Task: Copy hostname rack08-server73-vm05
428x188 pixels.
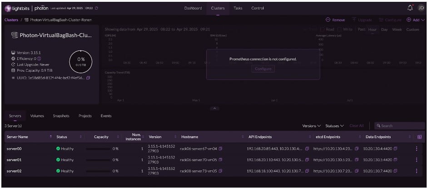Action: pos(220,171)
